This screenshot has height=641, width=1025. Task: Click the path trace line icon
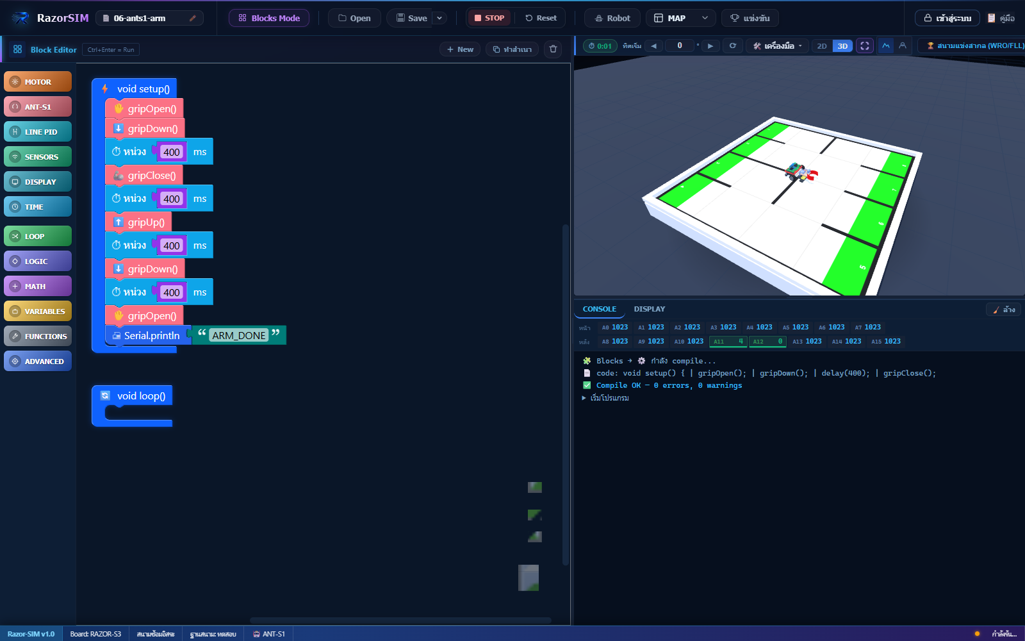point(885,46)
